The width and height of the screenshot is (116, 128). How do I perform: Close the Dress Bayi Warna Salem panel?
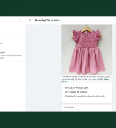(x=30, y=20)
